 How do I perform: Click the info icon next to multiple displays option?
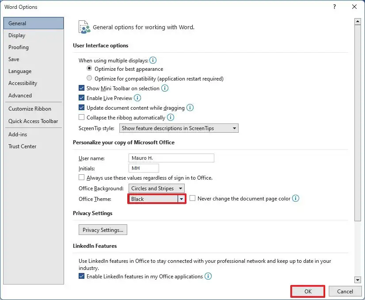(x=153, y=59)
